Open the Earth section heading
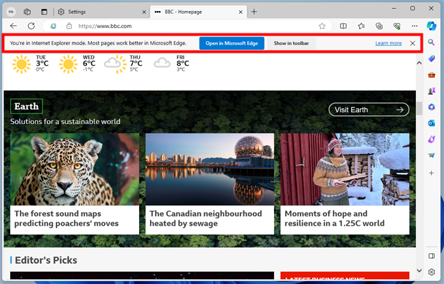Image resolution: width=444 pixels, height=284 pixels. tap(27, 106)
